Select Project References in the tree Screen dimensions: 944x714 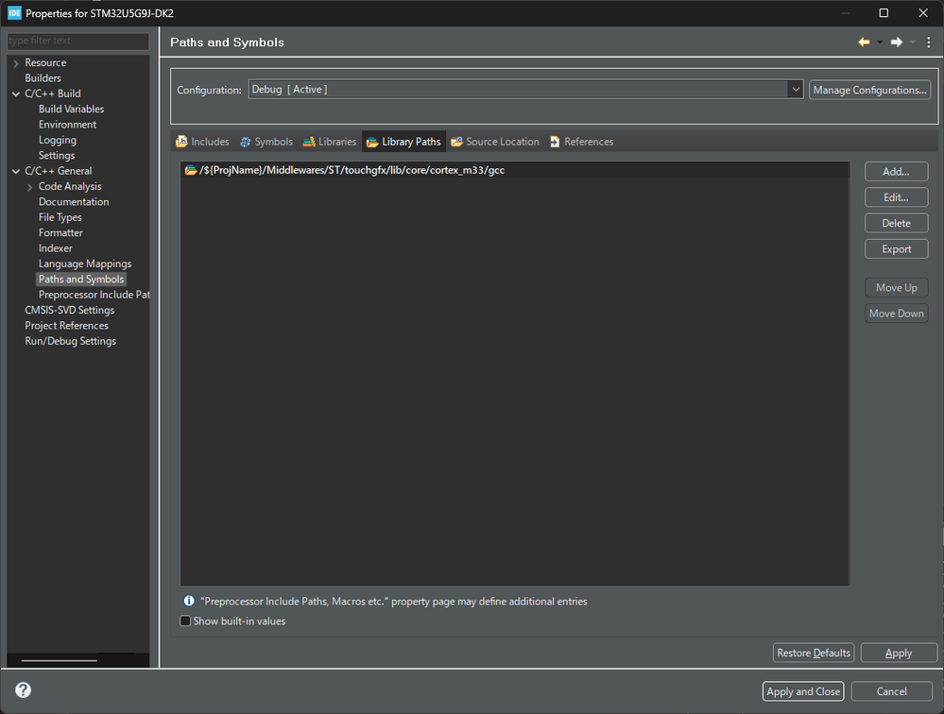[66, 326]
